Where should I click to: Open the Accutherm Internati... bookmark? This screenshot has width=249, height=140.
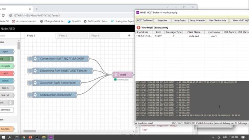[25, 21]
